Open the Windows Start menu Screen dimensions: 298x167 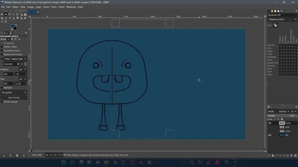[x=64, y=162]
